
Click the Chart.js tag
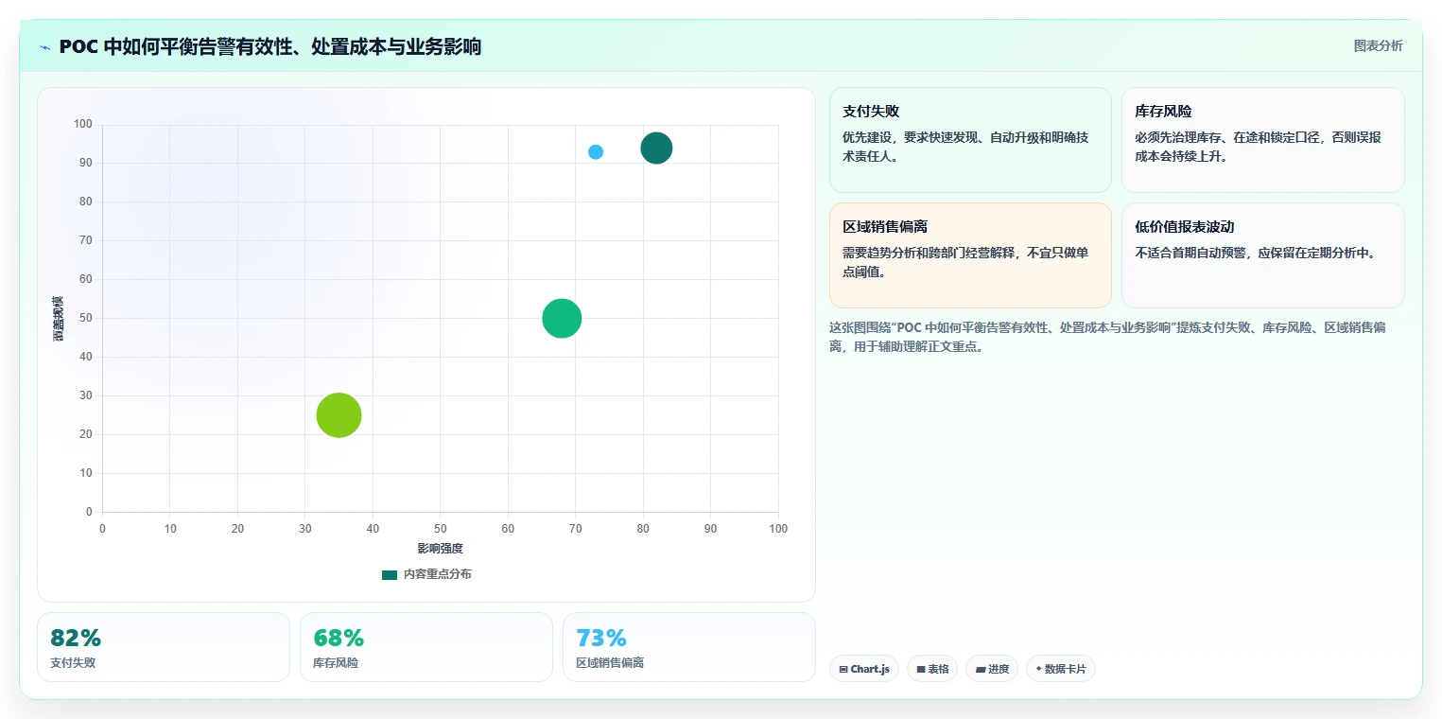864,669
